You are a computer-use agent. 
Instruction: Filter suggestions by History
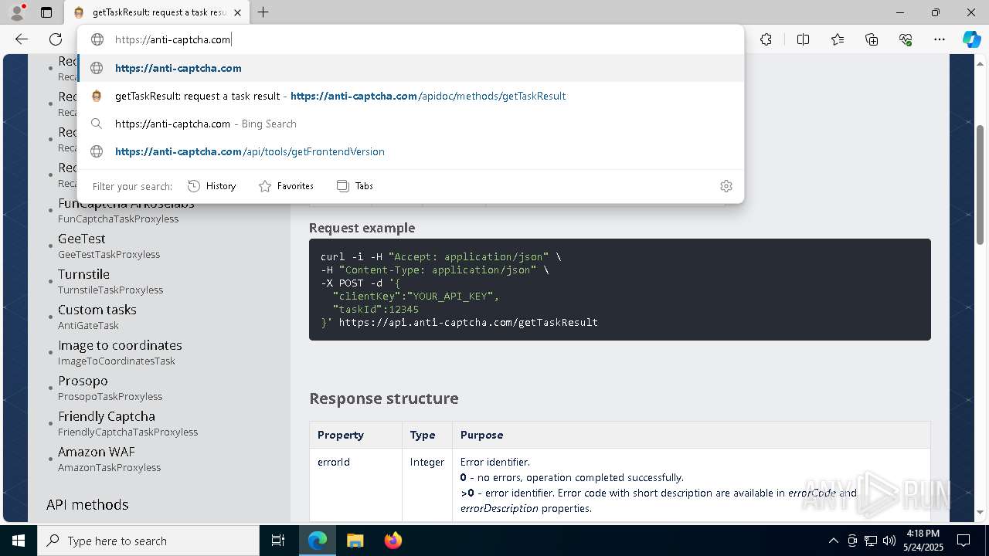click(212, 186)
